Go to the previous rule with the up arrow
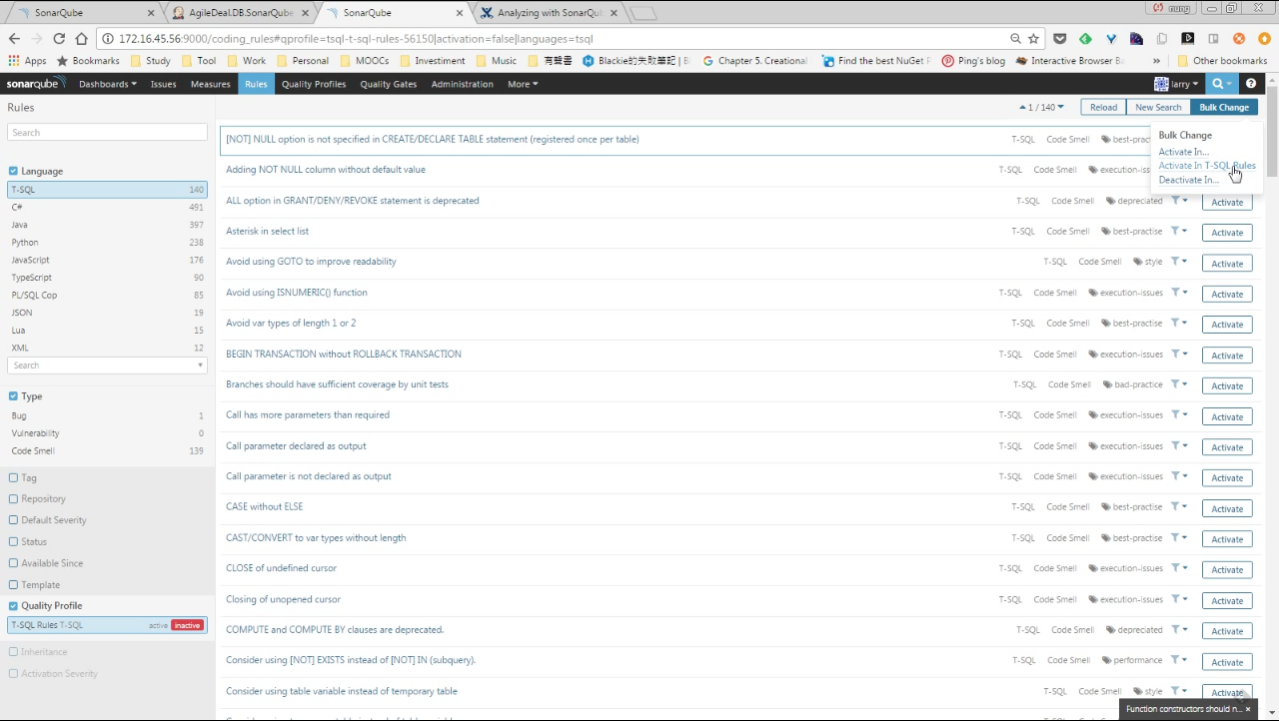 (x=1023, y=107)
